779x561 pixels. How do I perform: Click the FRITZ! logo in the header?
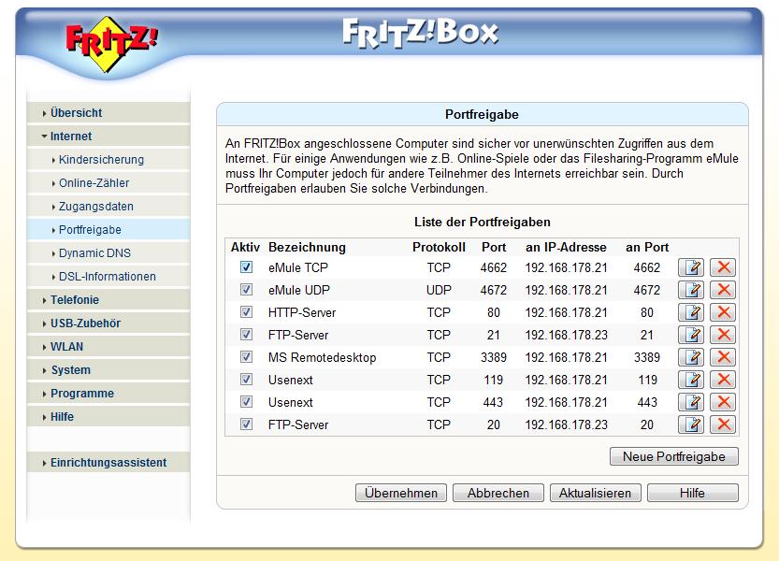point(111,44)
